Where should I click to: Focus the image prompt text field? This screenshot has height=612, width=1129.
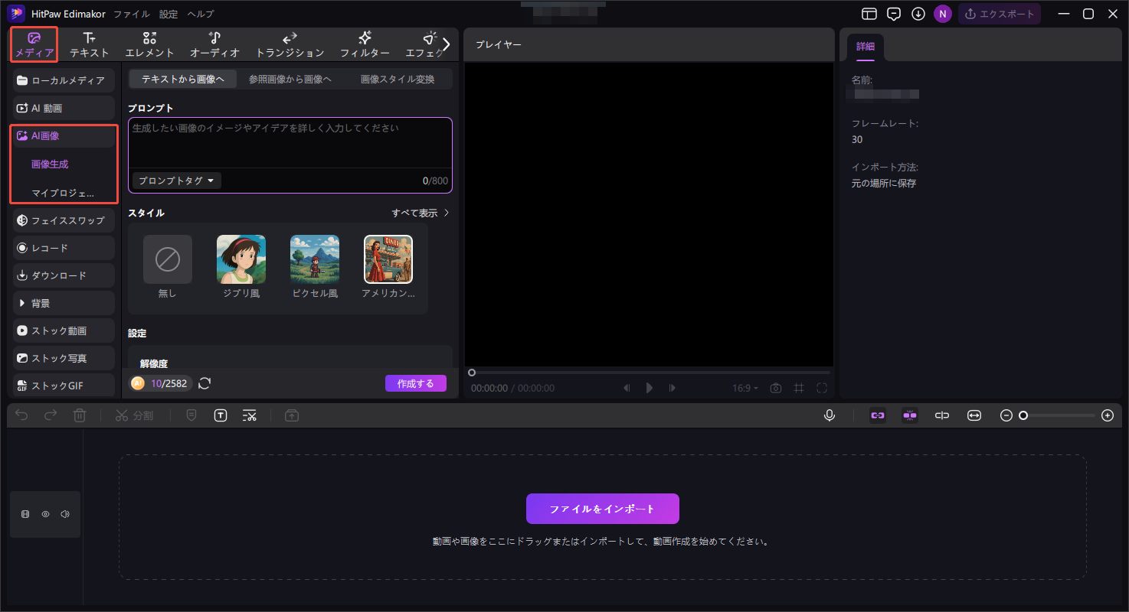[x=290, y=143]
